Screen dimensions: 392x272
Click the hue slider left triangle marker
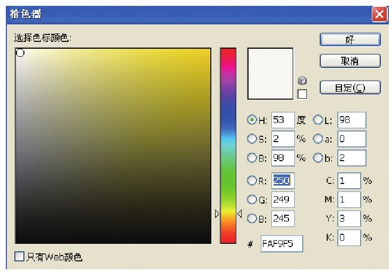217,214
